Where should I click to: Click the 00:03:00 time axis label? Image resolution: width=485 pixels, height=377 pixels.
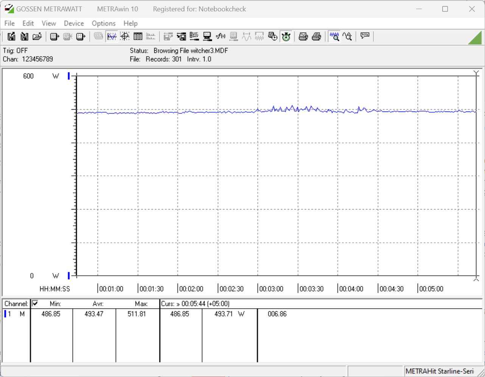(x=271, y=289)
